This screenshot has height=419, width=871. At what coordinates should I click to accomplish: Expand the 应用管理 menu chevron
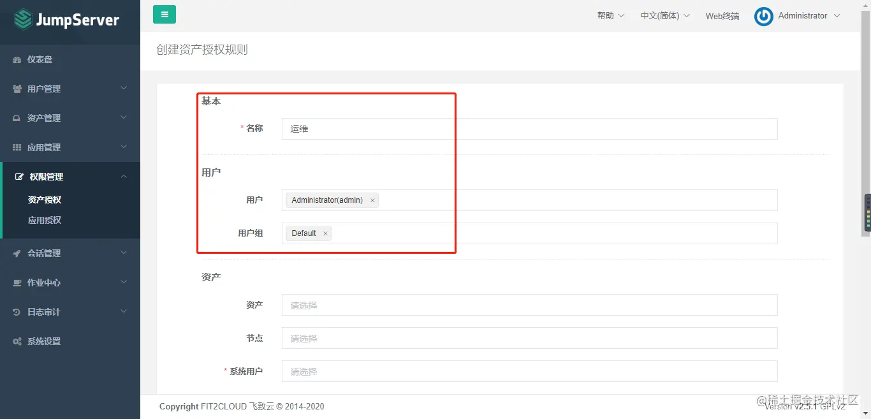click(124, 147)
